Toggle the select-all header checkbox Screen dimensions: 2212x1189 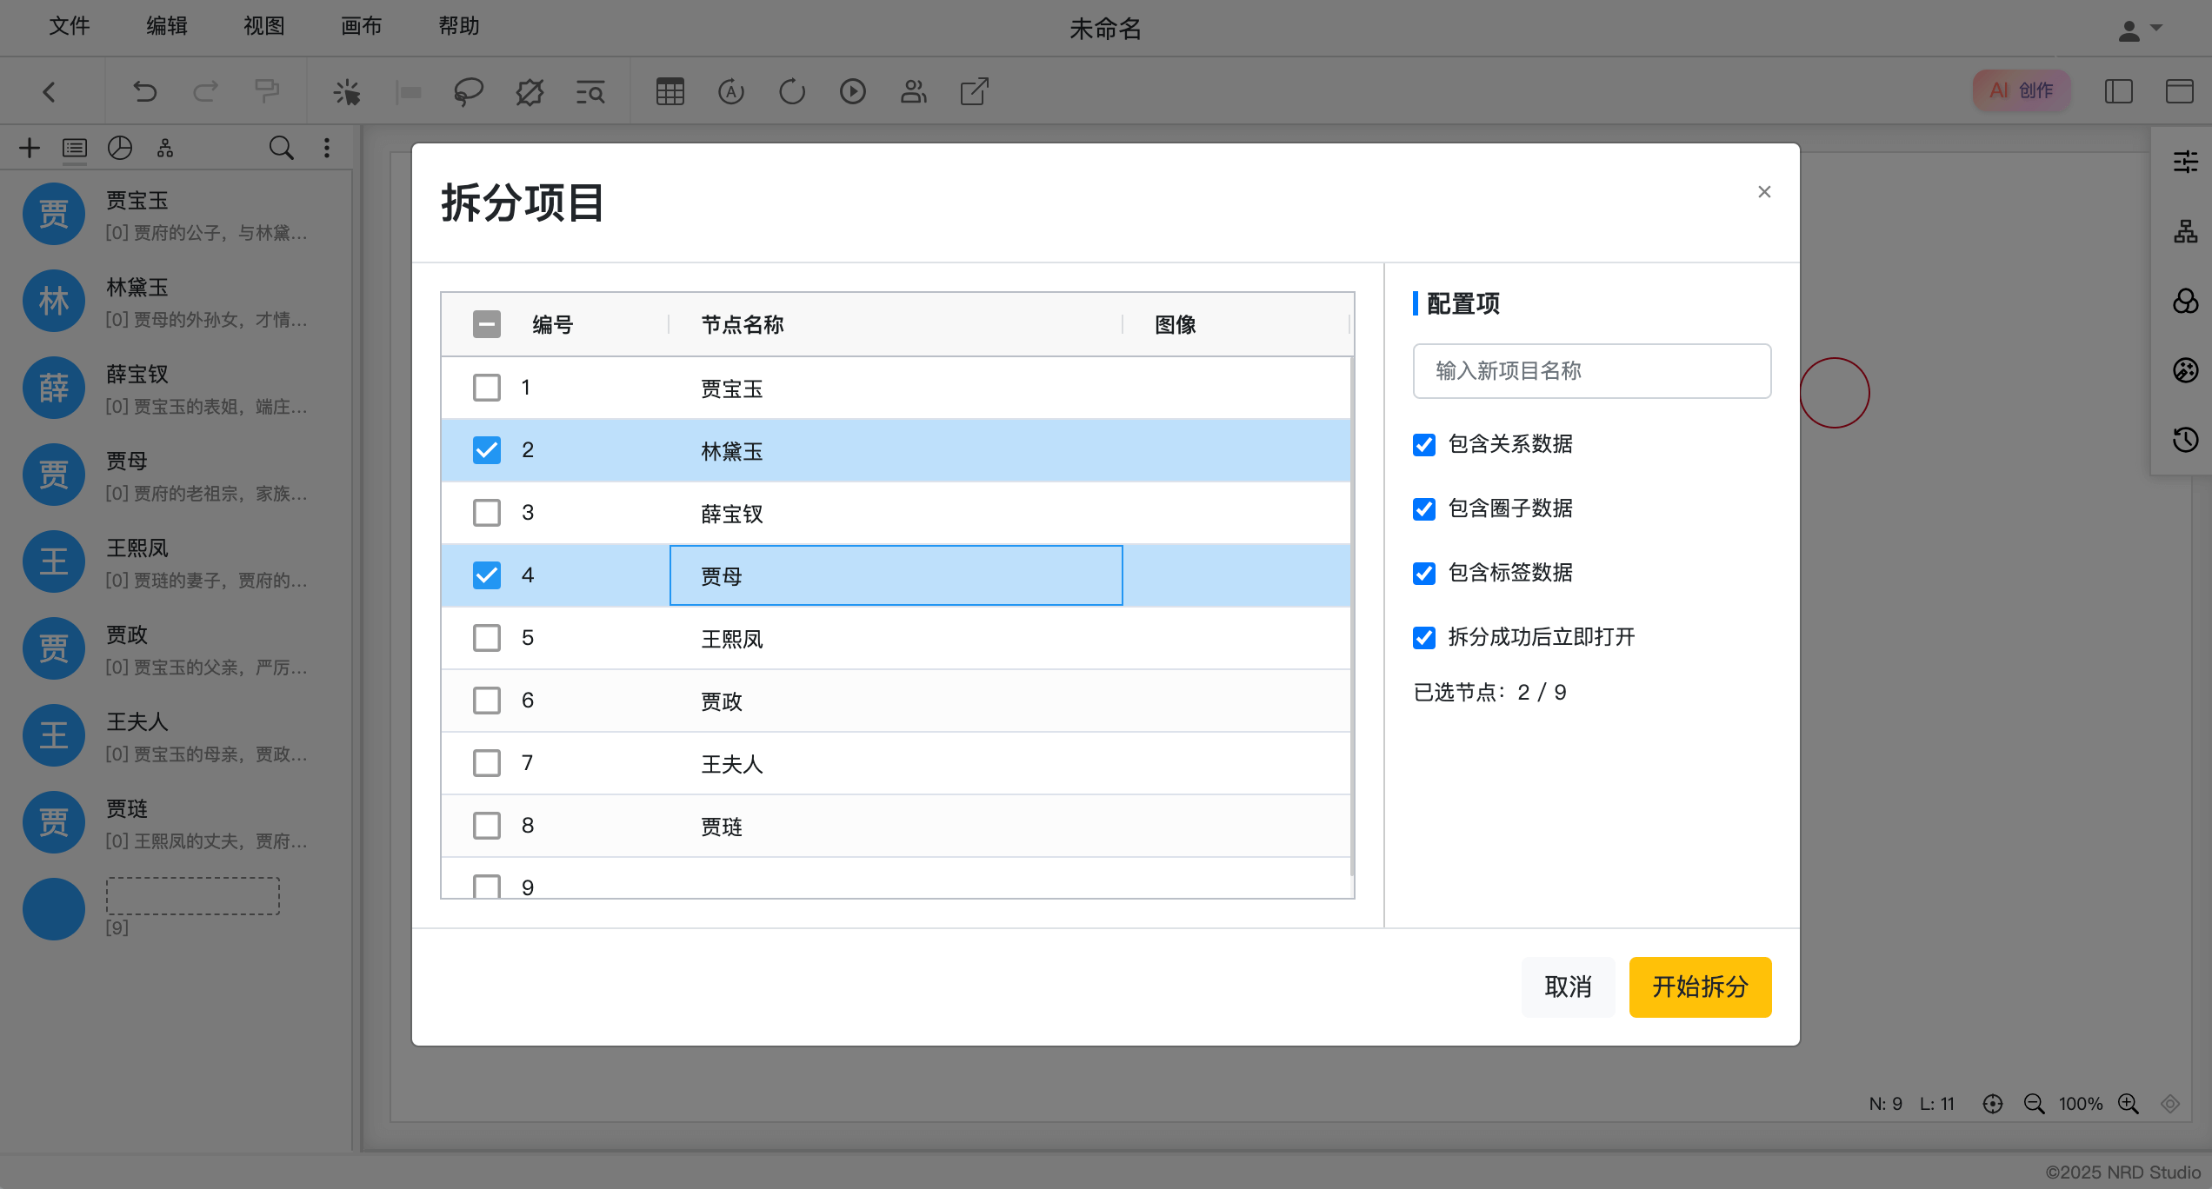pos(487,324)
